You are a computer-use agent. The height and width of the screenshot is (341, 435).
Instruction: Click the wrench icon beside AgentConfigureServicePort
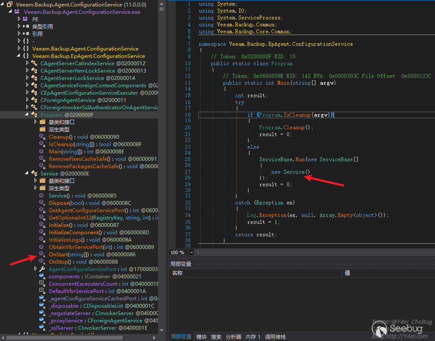[x=42, y=269]
